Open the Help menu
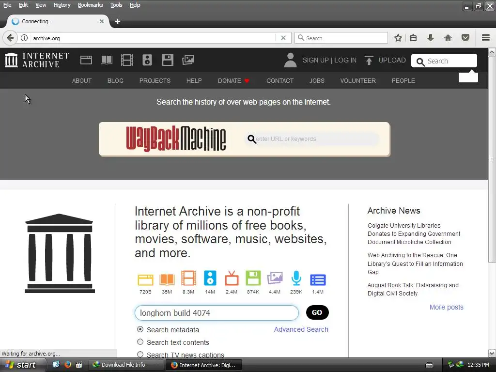Viewport: 496px width, 372px height. click(x=135, y=5)
